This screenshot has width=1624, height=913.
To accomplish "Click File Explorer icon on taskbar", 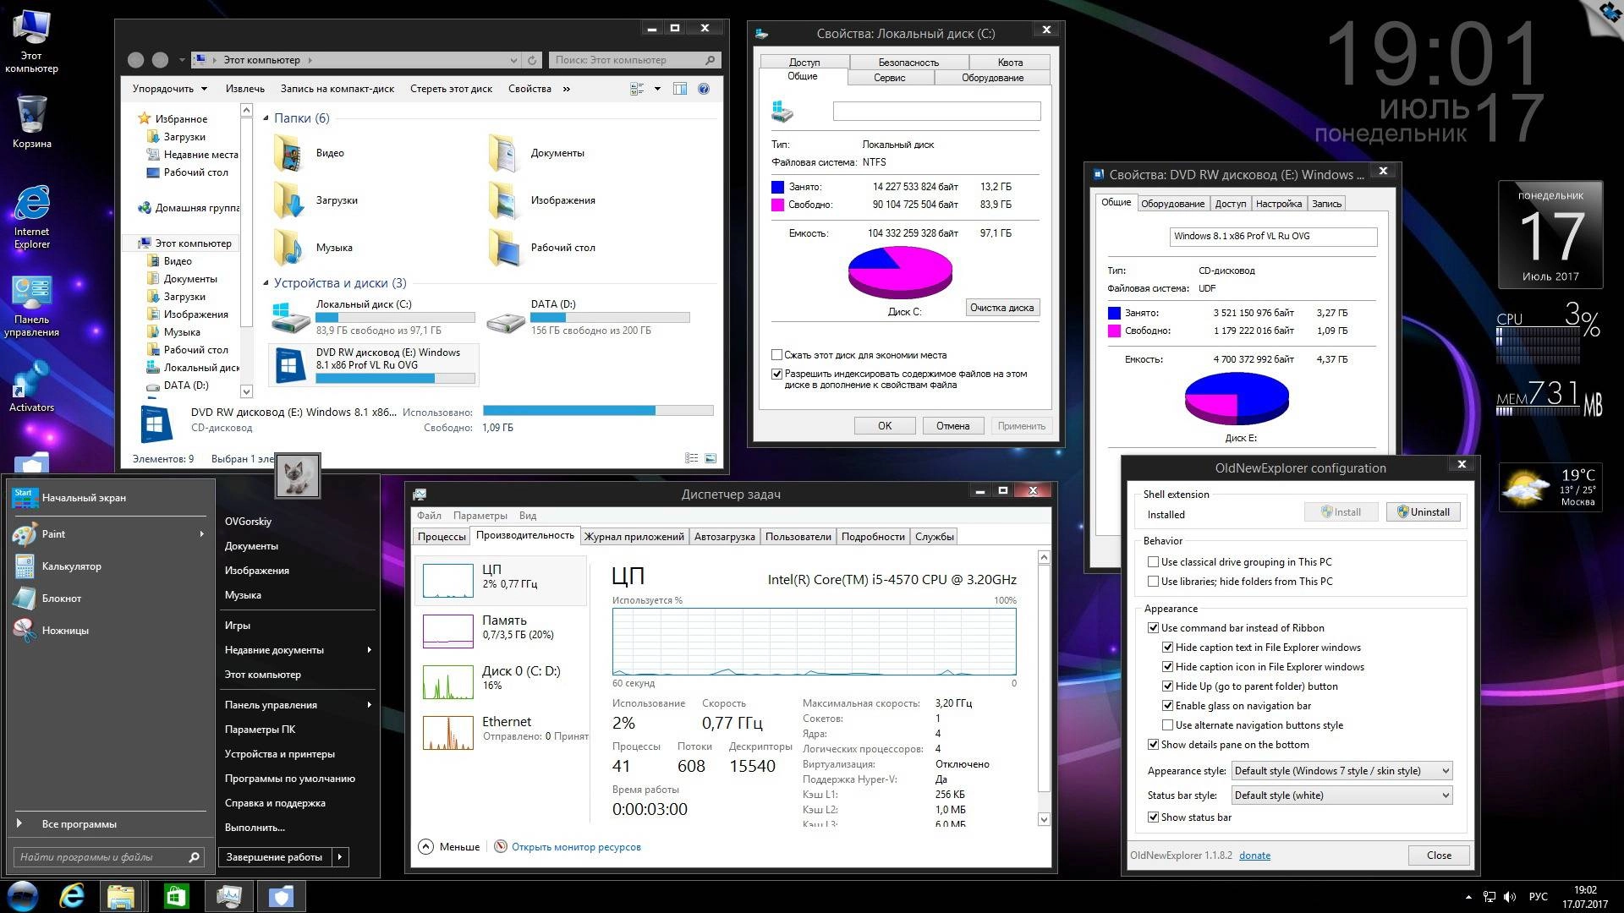I will [x=121, y=896].
